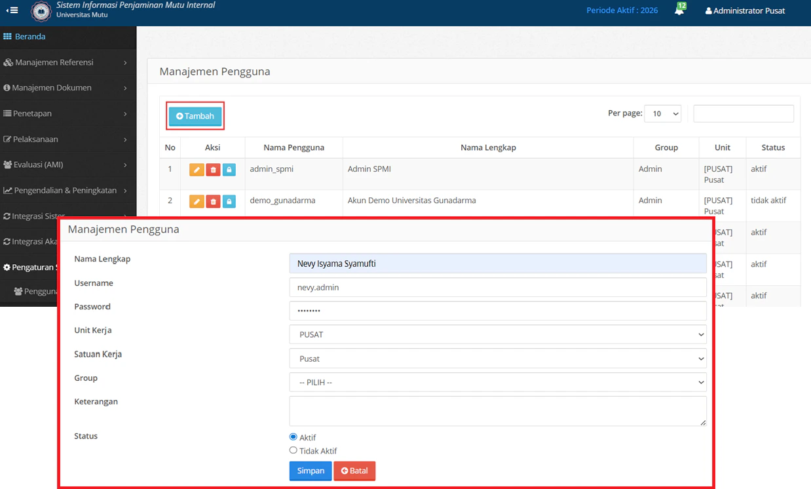This screenshot has height=489, width=811.
Task: Select the Tidak Aktif radio button
Action: pyautogui.click(x=293, y=450)
